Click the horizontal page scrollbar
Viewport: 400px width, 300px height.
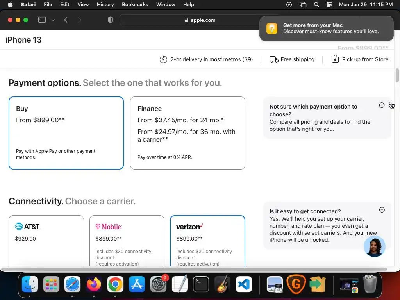194,269
